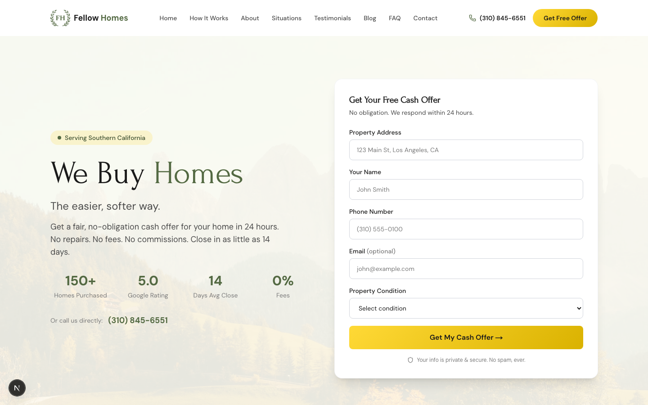Open the Property Condition select dropdown
The width and height of the screenshot is (648, 405).
pyautogui.click(x=466, y=308)
